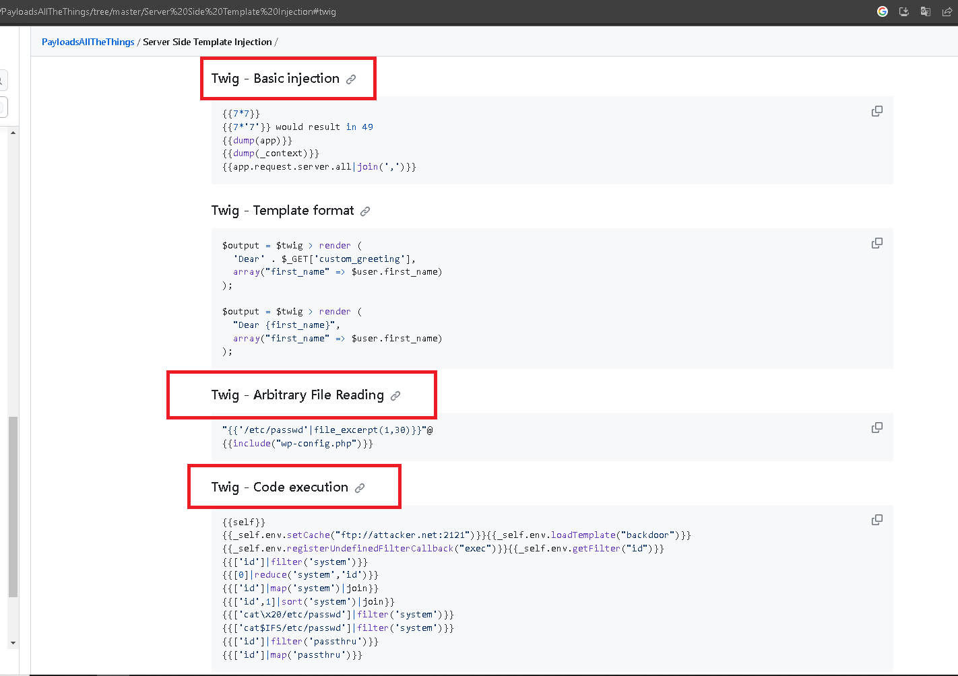958x676 pixels.
Task: Click the $_GET['custom_greeting'] code line
Action: pyautogui.click(x=325, y=259)
